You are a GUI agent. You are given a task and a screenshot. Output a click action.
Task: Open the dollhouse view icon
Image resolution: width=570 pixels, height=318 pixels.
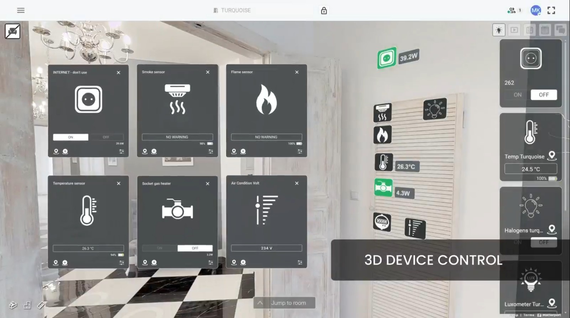click(x=13, y=305)
